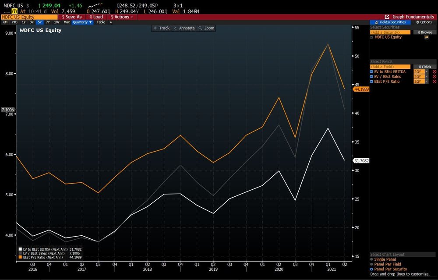This screenshot has height=280, width=438.
Task: Remove the EV to BEst EBITDA field
Action: 434,72
